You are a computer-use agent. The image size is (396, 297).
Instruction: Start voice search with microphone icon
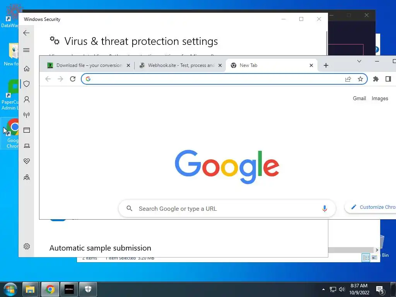(x=324, y=208)
